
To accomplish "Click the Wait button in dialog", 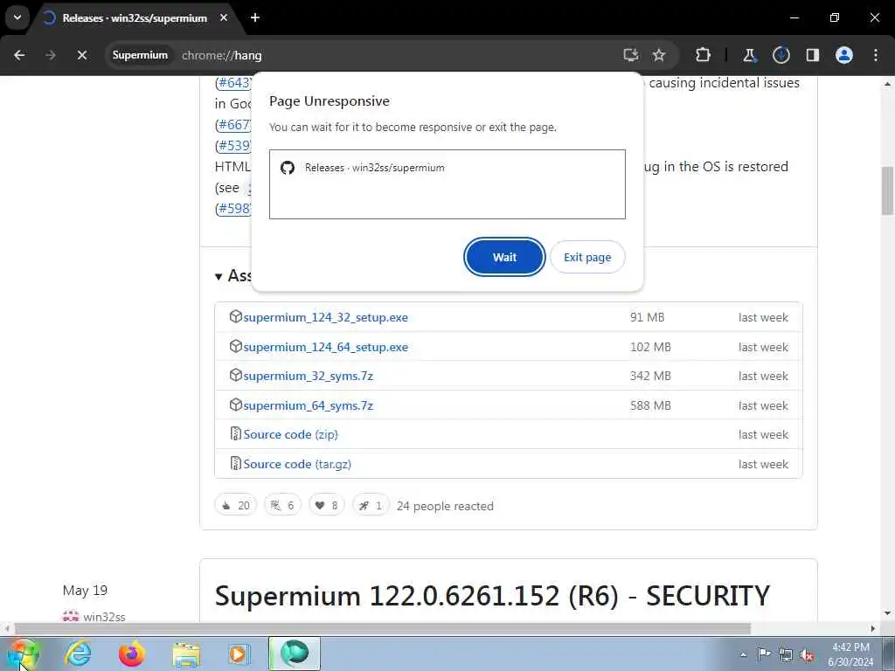I will coord(504,257).
